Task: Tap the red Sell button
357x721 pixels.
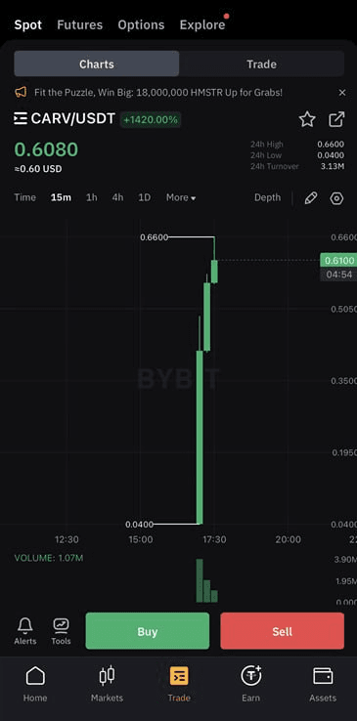Action: 282,631
